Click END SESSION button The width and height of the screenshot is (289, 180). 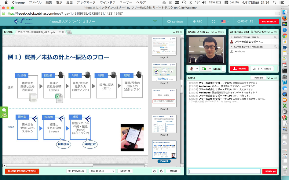[269, 22]
